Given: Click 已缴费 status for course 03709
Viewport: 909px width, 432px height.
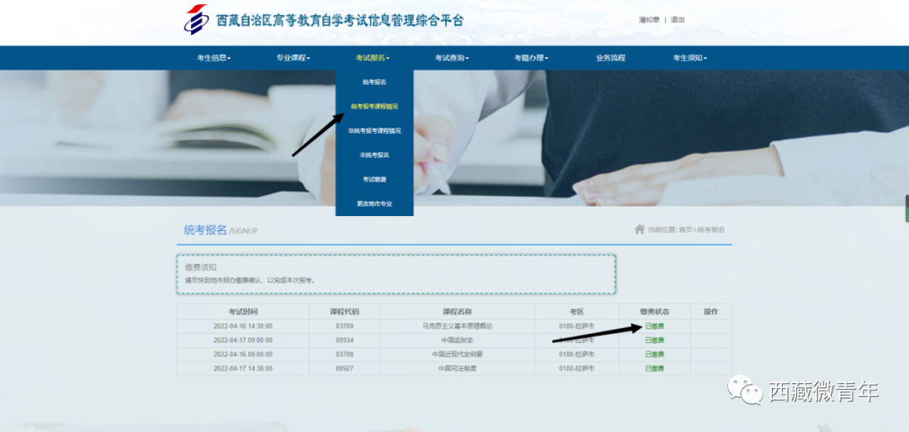Looking at the screenshot, I should click(654, 326).
